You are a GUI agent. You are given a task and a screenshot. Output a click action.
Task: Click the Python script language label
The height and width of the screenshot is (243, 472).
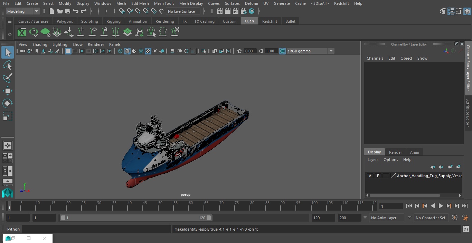(13, 229)
